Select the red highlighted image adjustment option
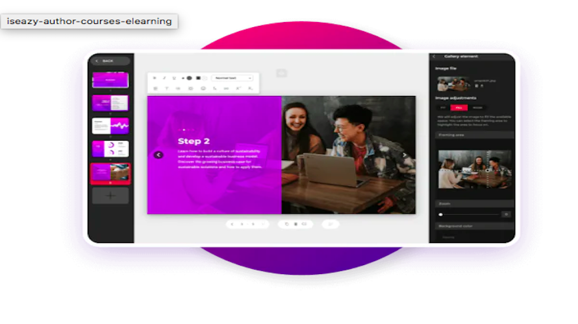 (459, 108)
